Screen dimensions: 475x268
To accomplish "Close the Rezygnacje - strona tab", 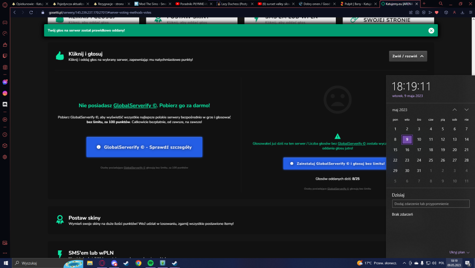I will pos(128,4).
